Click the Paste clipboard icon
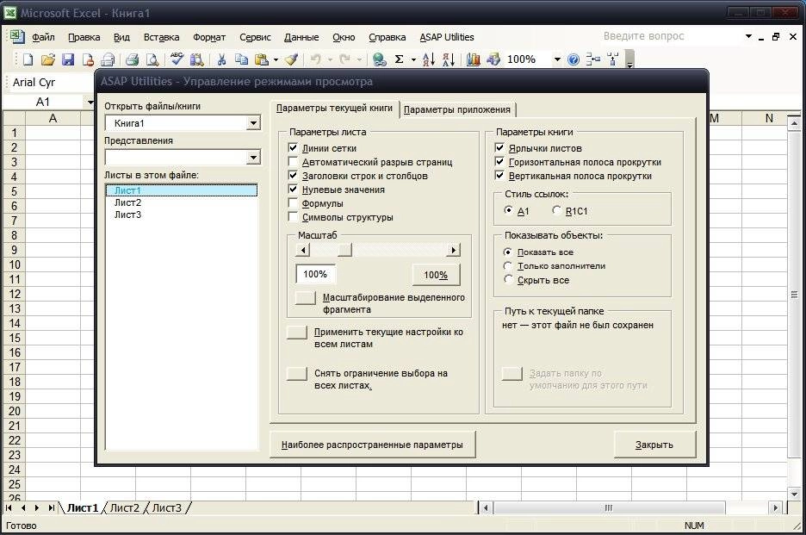Screen dimensions: 806x535 point(262,59)
